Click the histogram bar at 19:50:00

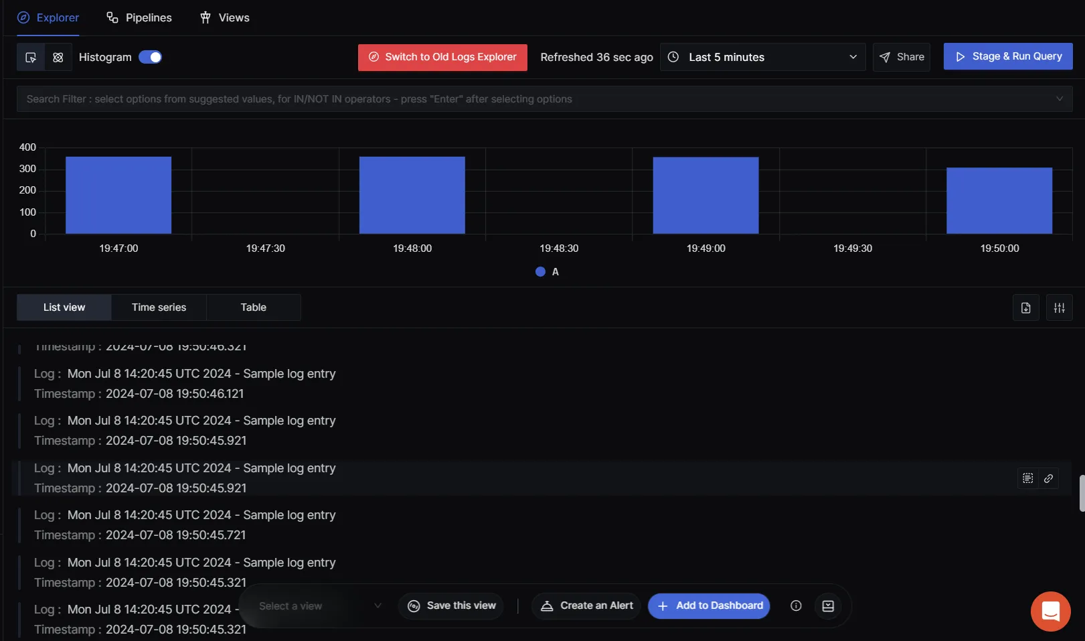pyautogui.click(x=999, y=201)
